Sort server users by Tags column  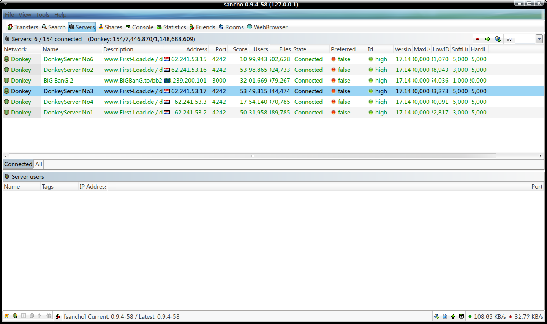[x=59, y=186]
